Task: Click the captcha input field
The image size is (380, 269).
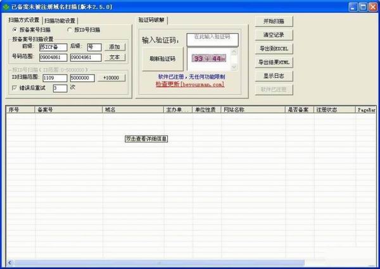Action: [212, 40]
